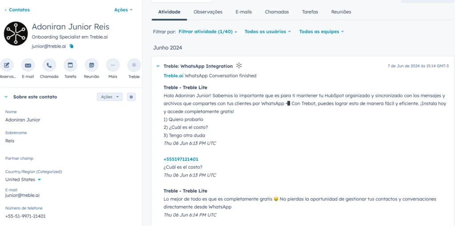The image size is (455, 226).
Task: Open the Tarefas tab
Action: pyautogui.click(x=310, y=12)
